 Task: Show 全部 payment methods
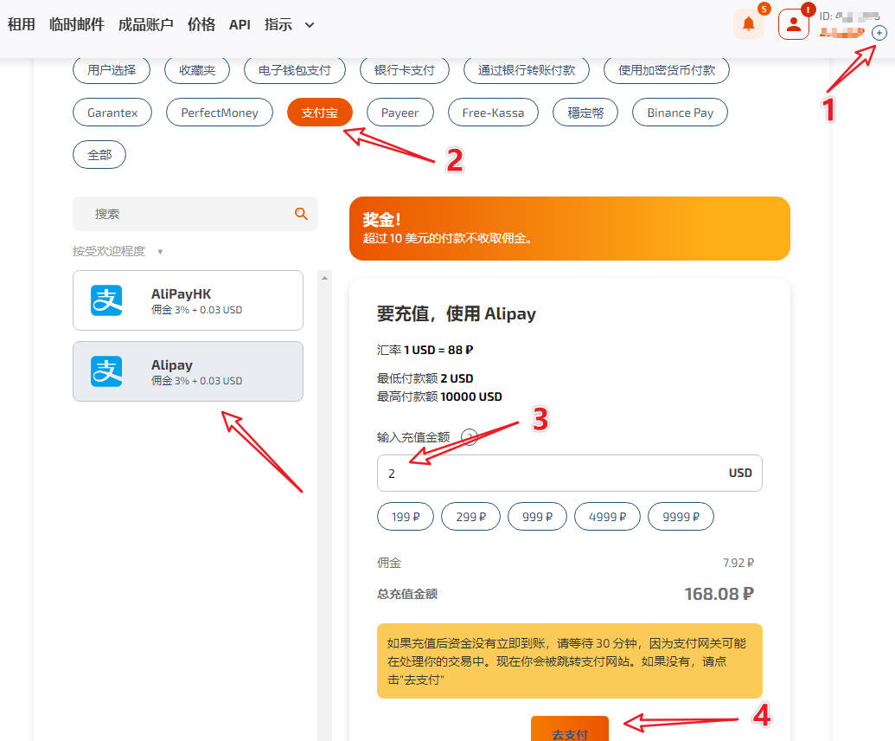point(99,155)
